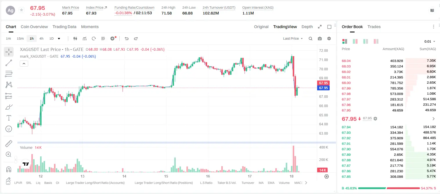Open chart settings gear icon
This screenshot has width=440, height=194.
[329, 39]
